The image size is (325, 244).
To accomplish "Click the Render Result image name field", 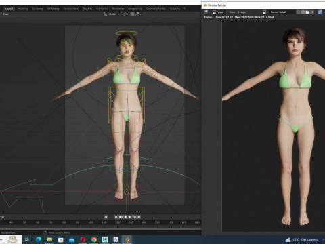I will click(x=282, y=12).
